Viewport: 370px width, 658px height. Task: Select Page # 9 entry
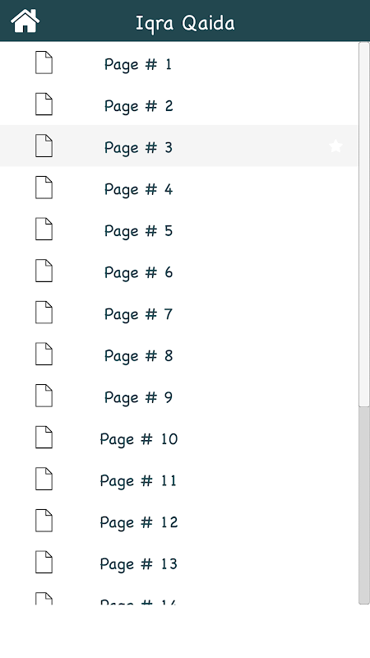179,396
